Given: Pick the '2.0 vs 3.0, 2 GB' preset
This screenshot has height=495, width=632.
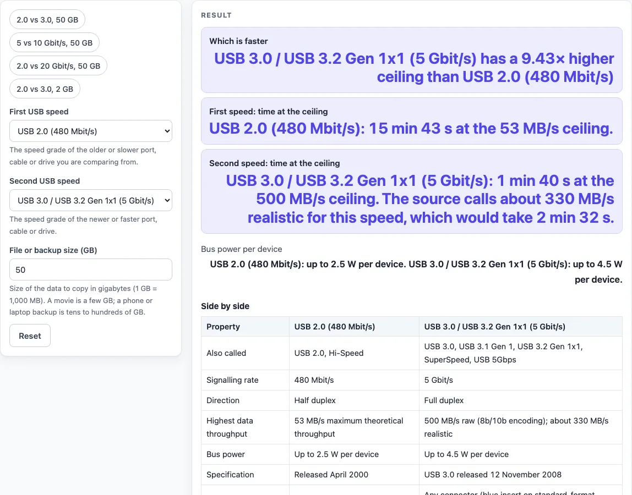Looking at the screenshot, I should (45, 89).
